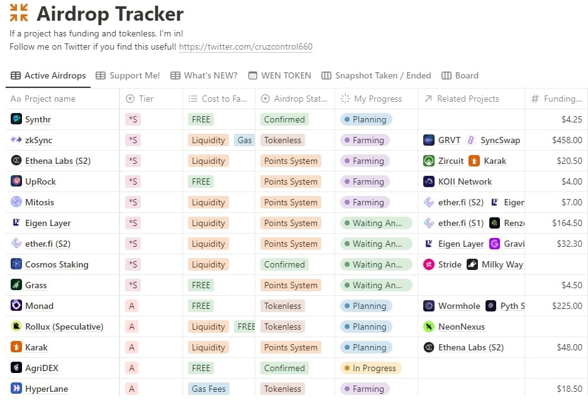The width and height of the screenshot is (588, 400).
Task: Click the Grass project logo icon
Action: (16, 284)
